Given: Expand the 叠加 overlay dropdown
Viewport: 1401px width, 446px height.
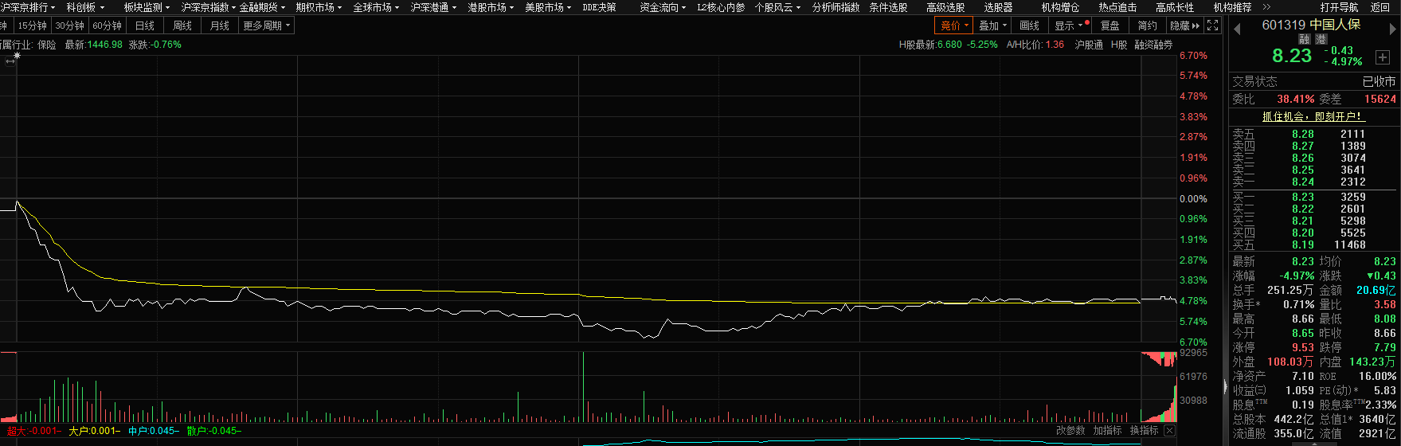Looking at the screenshot, I should point(992,25).
